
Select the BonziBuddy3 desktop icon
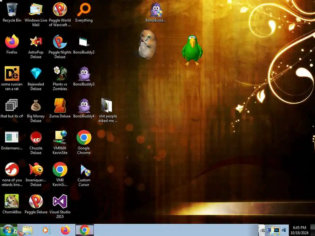(84, 77)
